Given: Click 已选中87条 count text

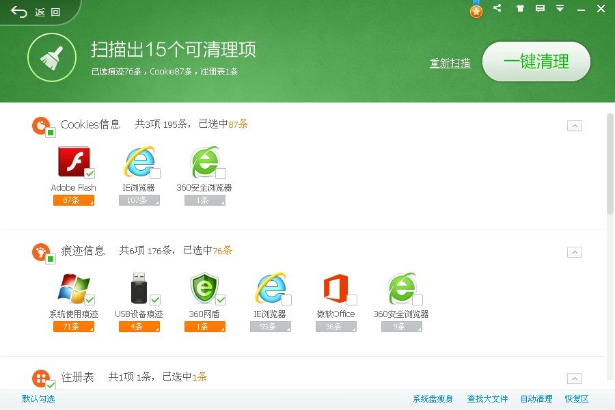Looking at the screenshot, I should [x=223, y=124].
